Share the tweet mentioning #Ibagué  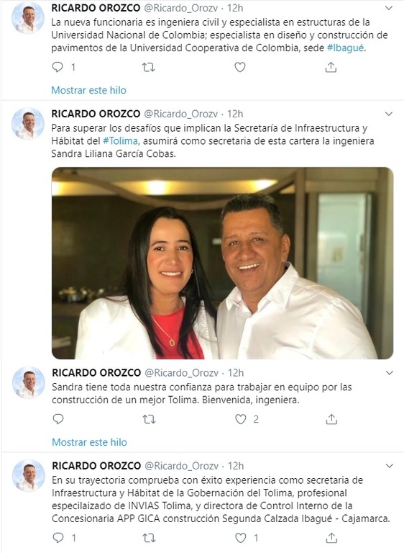(331, 67)
